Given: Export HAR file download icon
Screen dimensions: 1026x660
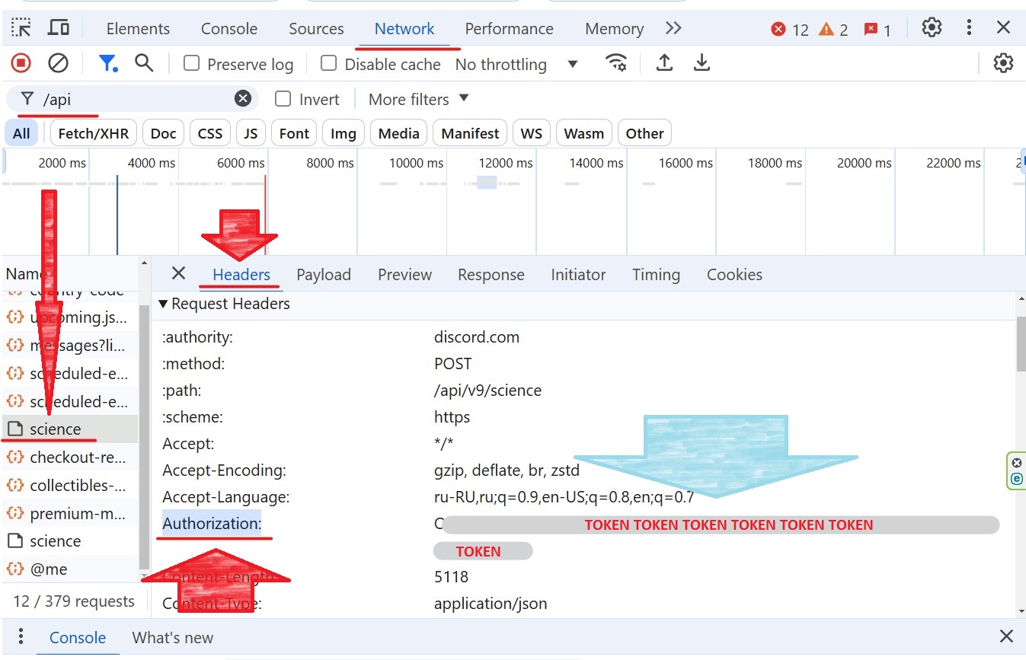Looking at the screenshot, I should (702, 63).
